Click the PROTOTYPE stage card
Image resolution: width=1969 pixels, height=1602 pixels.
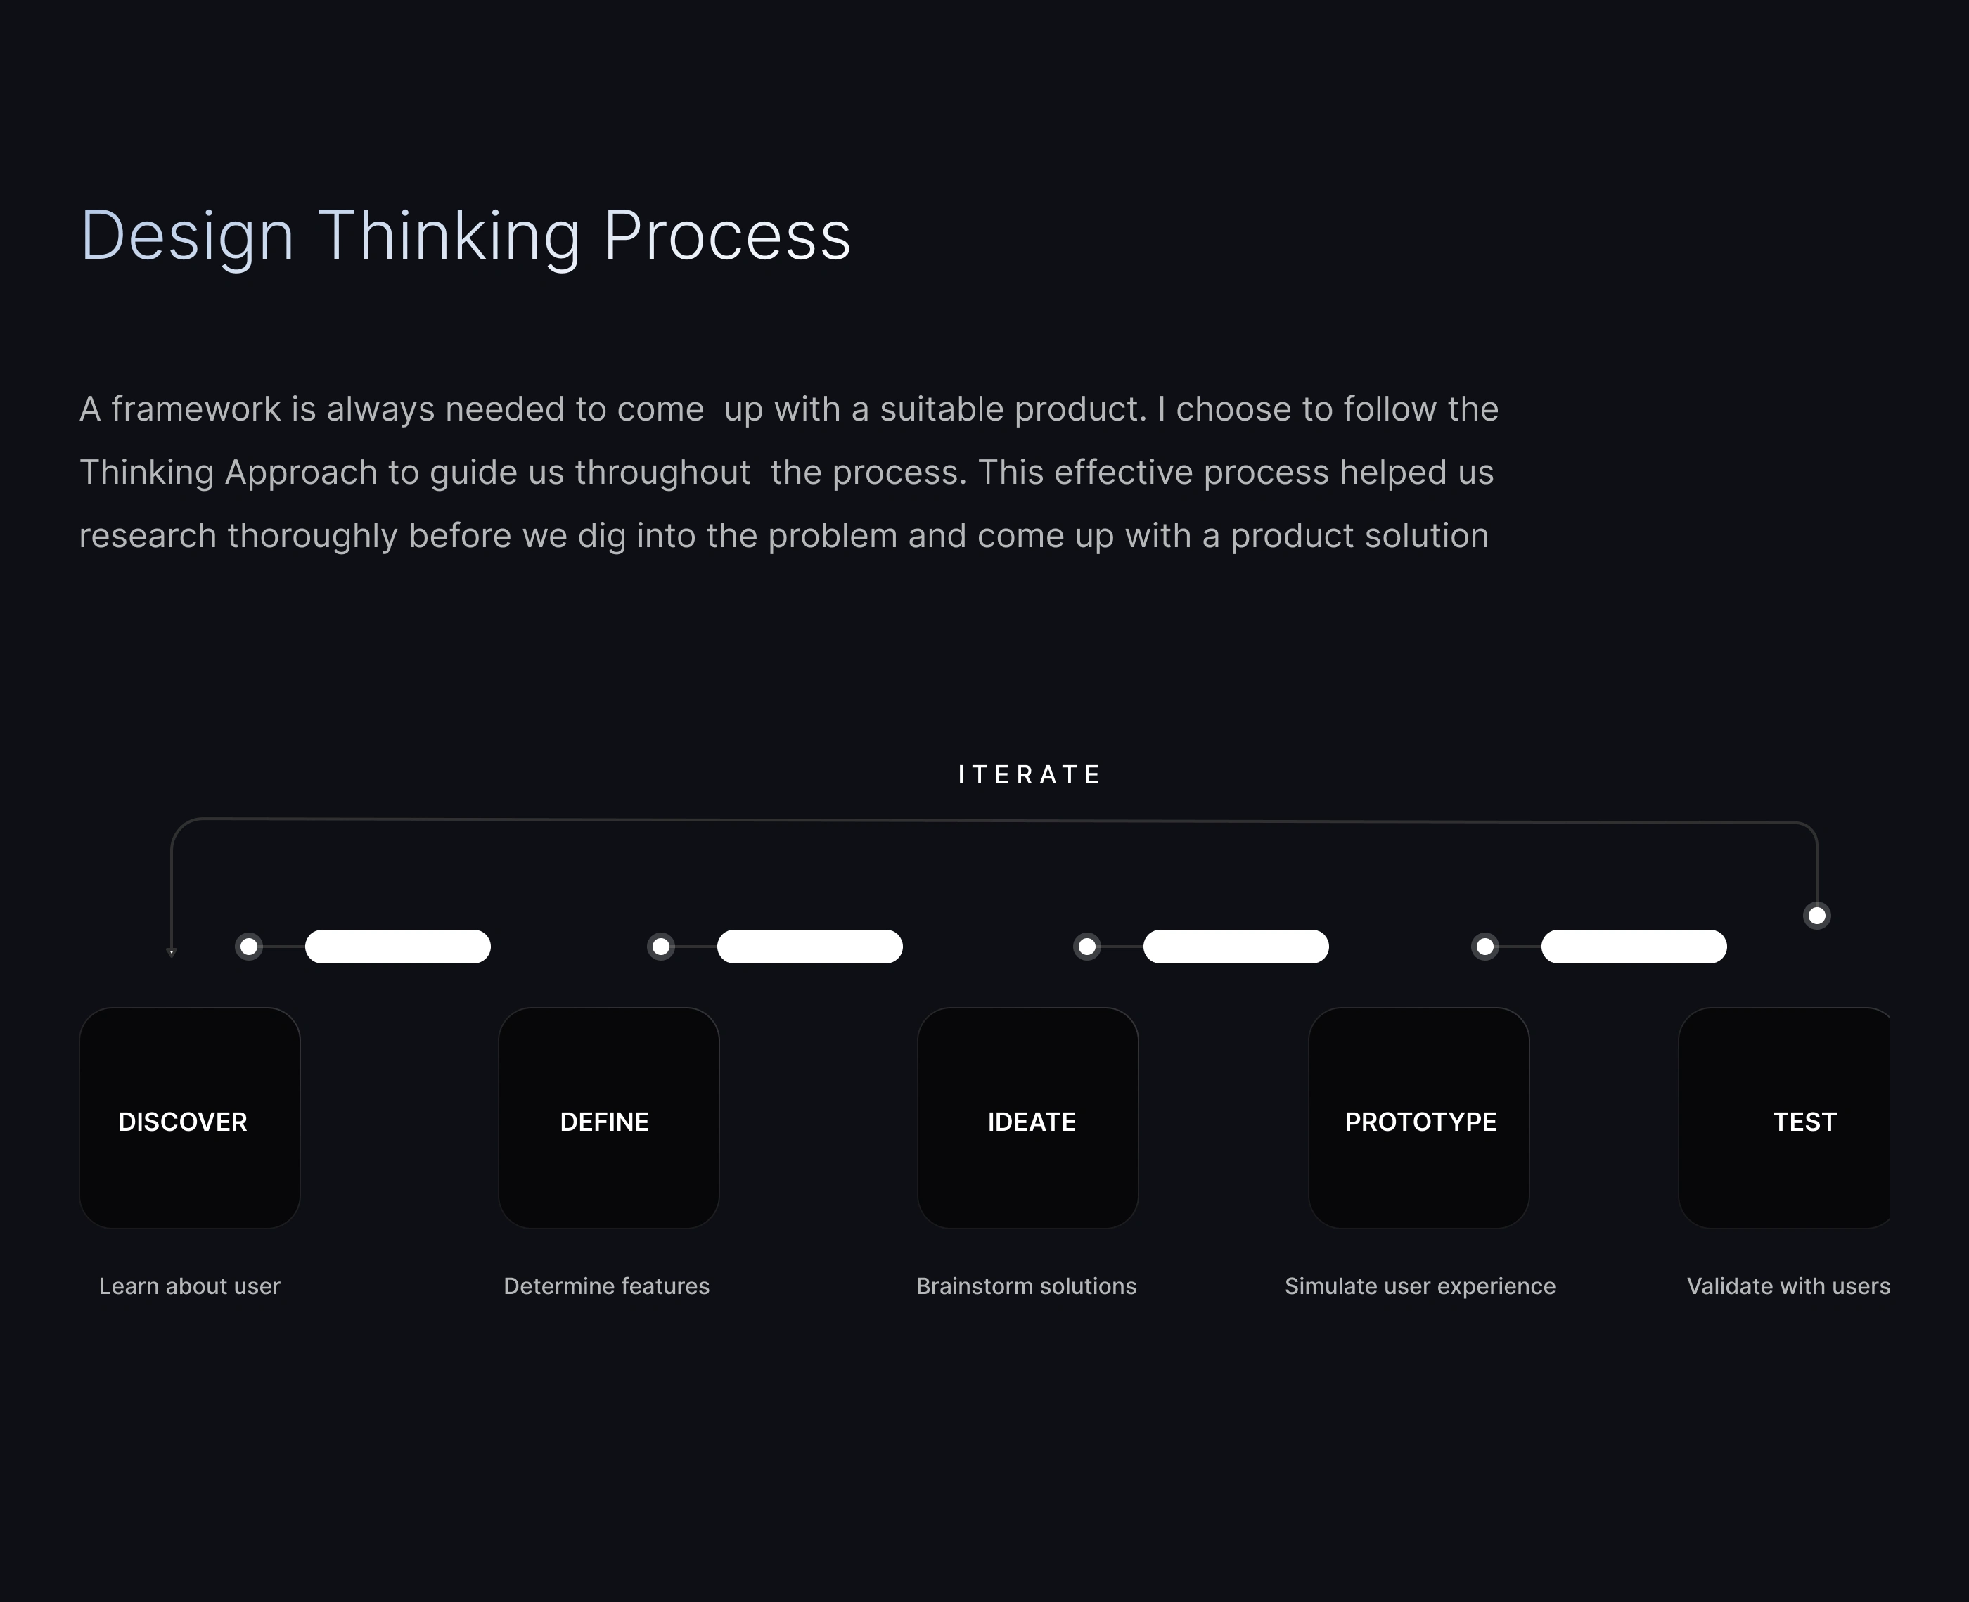click(x=1418, y=1117)
